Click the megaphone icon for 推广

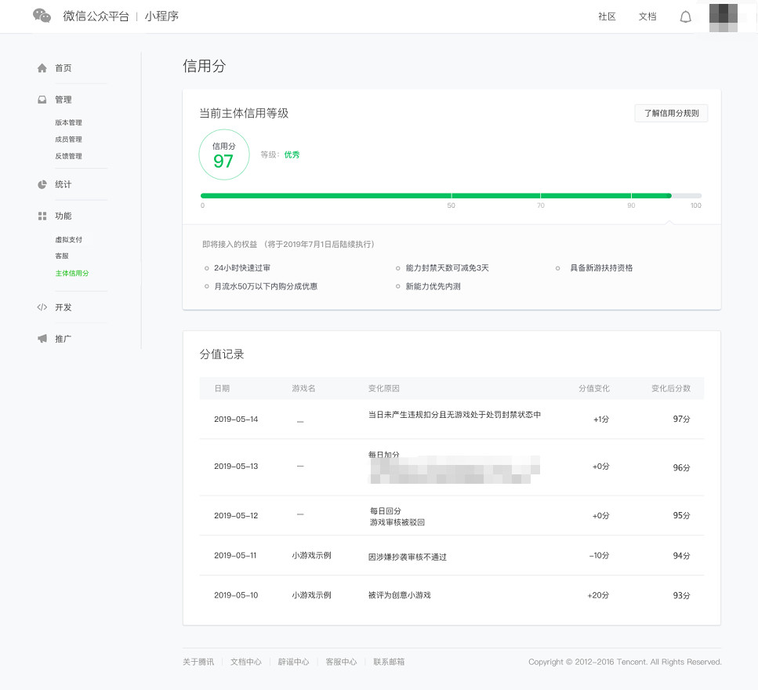(42, 339)
